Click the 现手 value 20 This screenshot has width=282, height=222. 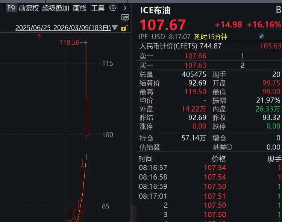click(x=276, y=74)
